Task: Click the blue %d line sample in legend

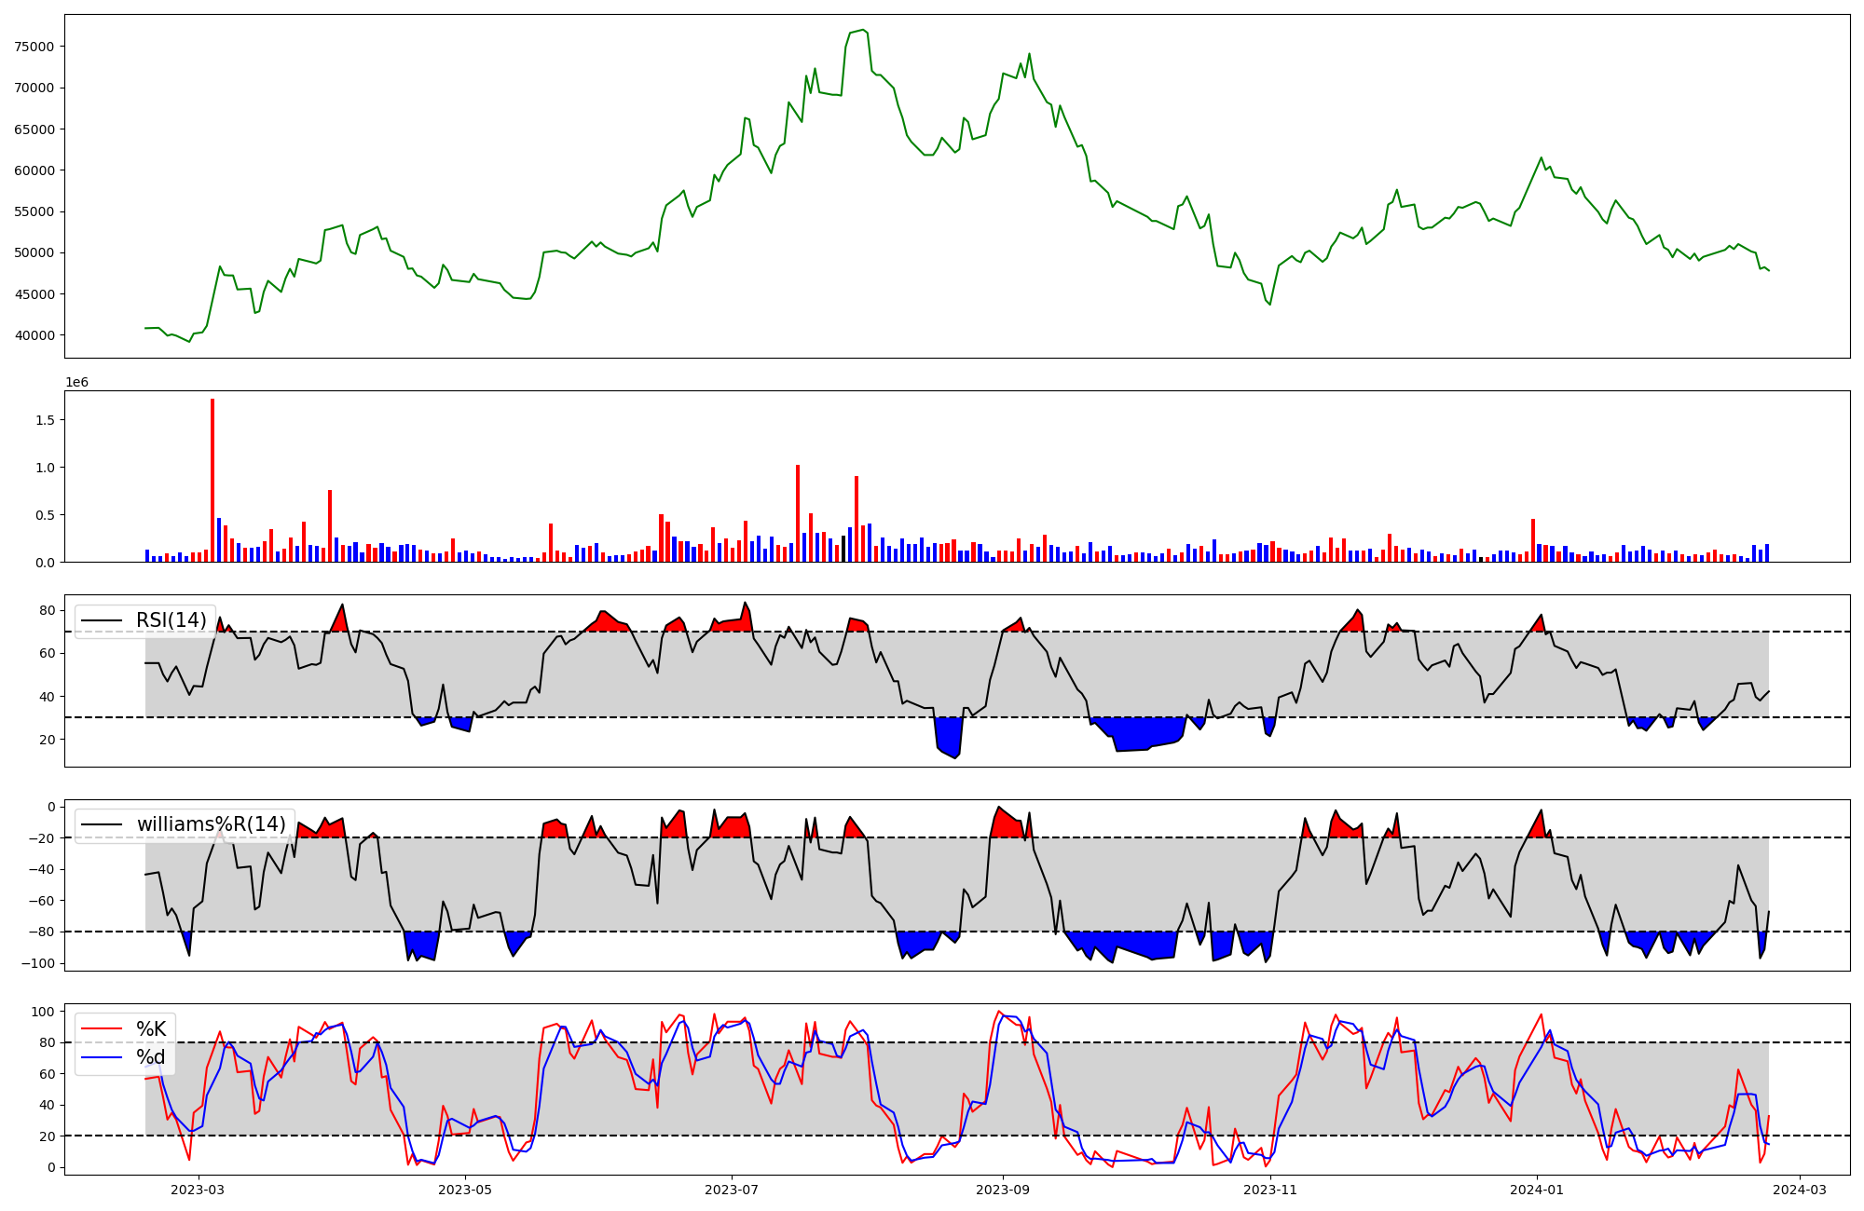Action: pyautogui.click(x=101, y=1057)
